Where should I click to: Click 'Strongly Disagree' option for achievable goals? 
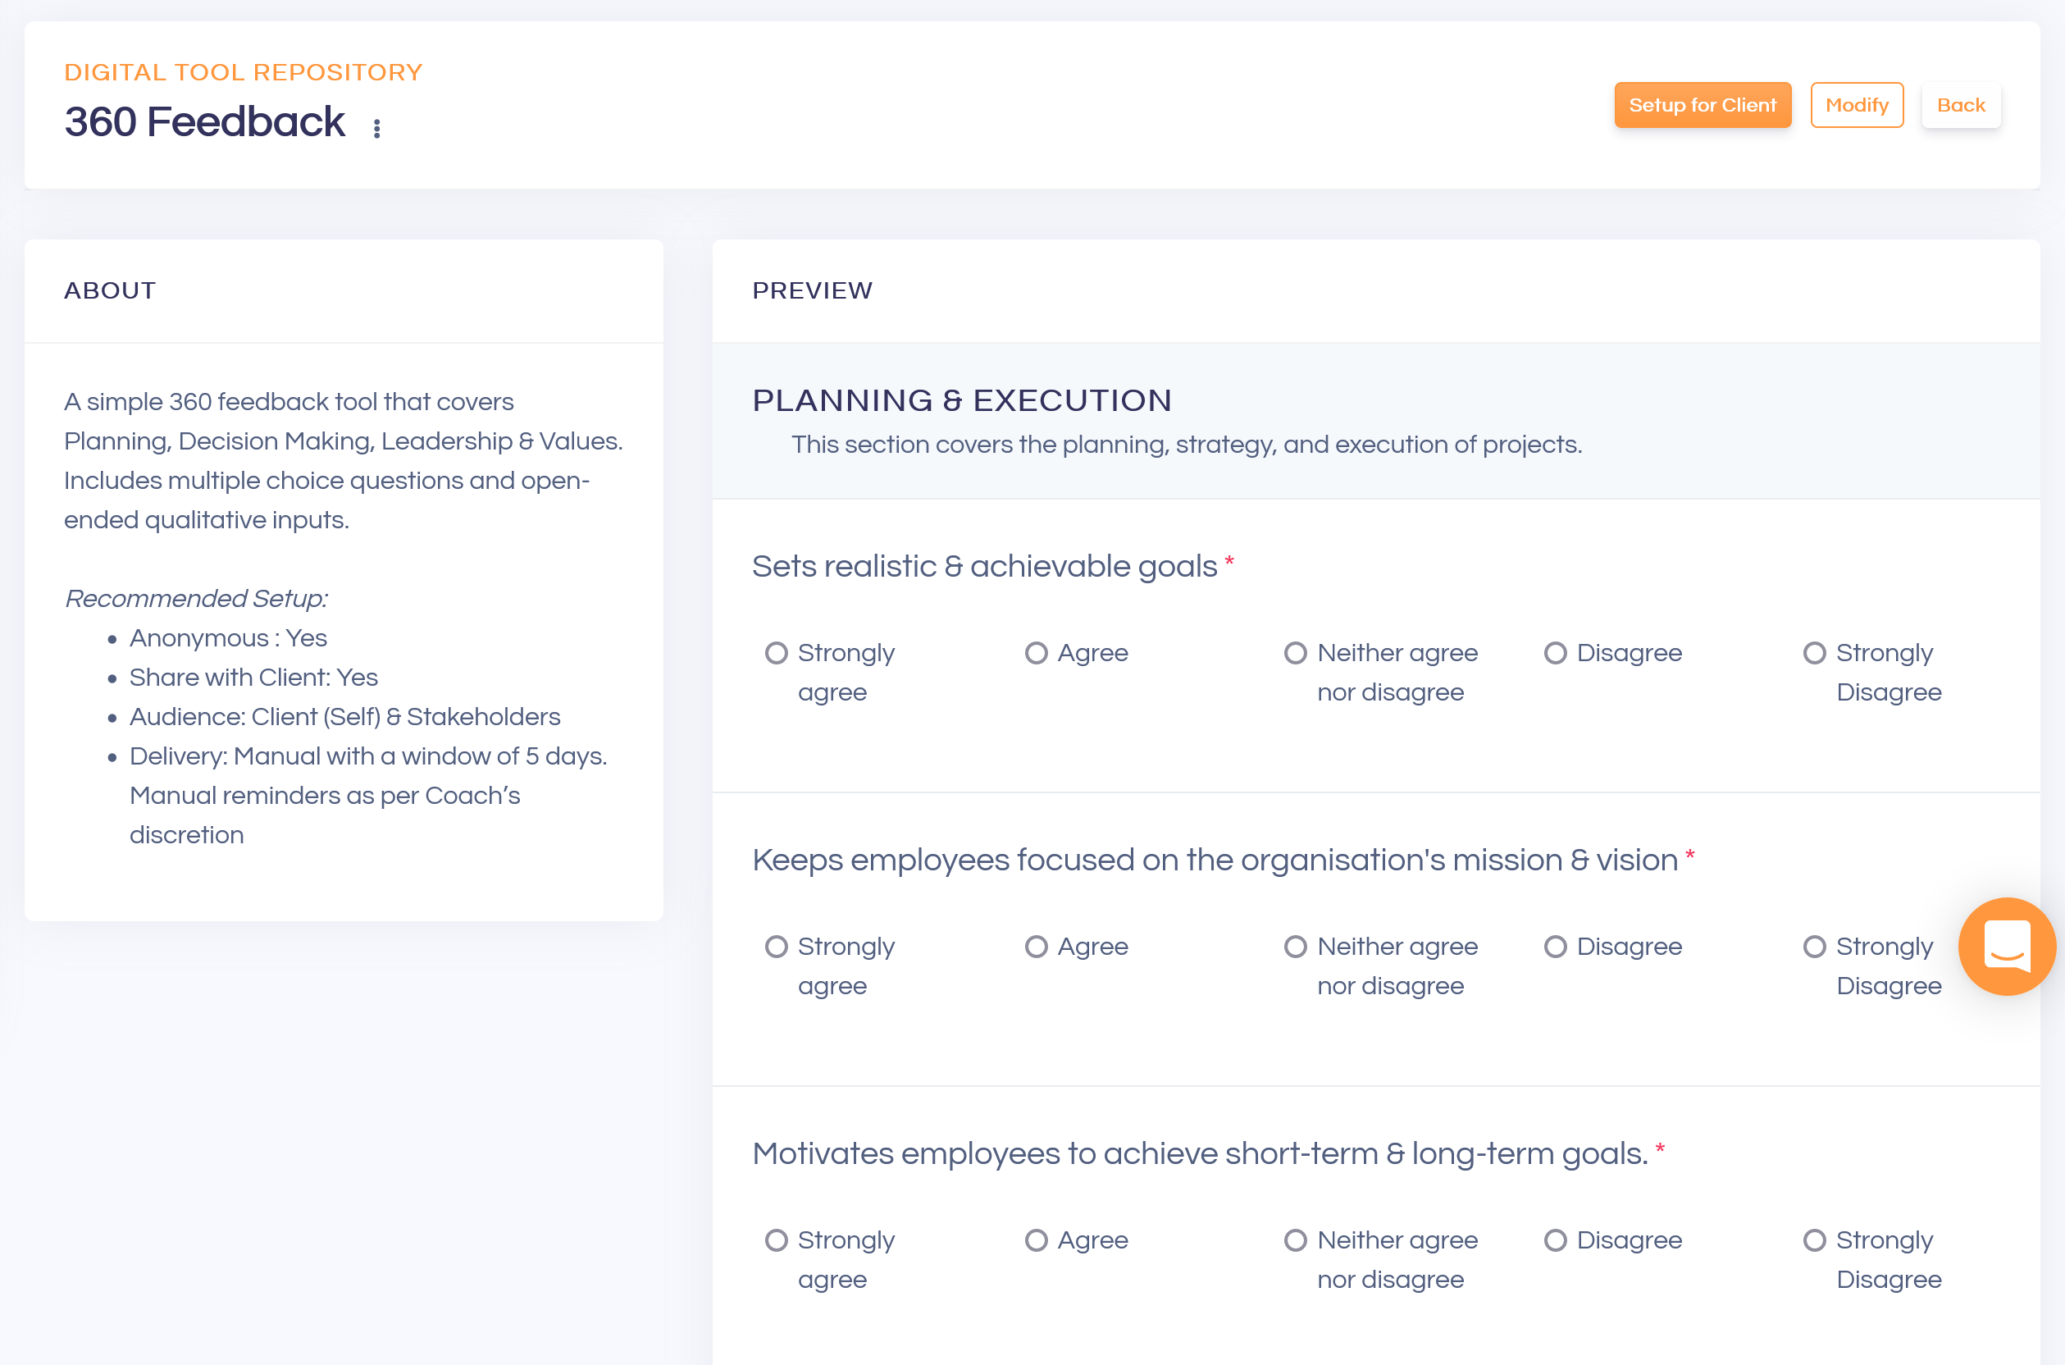(1815, 654)
